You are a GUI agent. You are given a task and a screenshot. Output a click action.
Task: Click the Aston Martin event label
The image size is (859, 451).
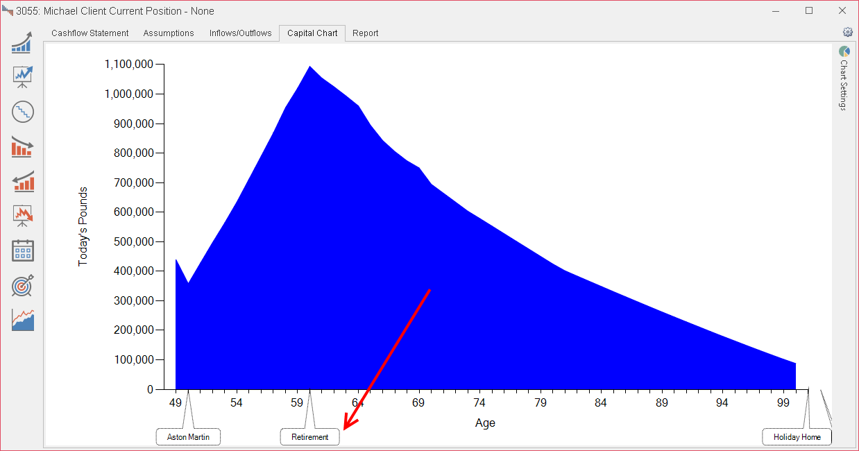(189, 437)
